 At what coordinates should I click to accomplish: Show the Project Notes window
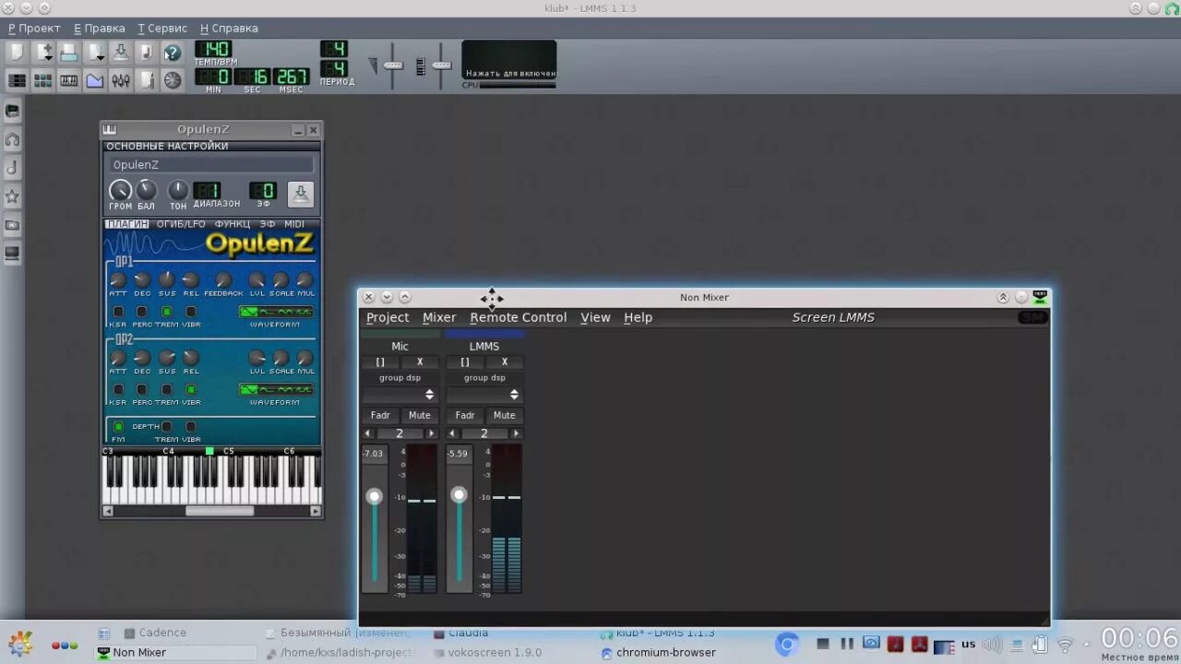coord(147,80)
